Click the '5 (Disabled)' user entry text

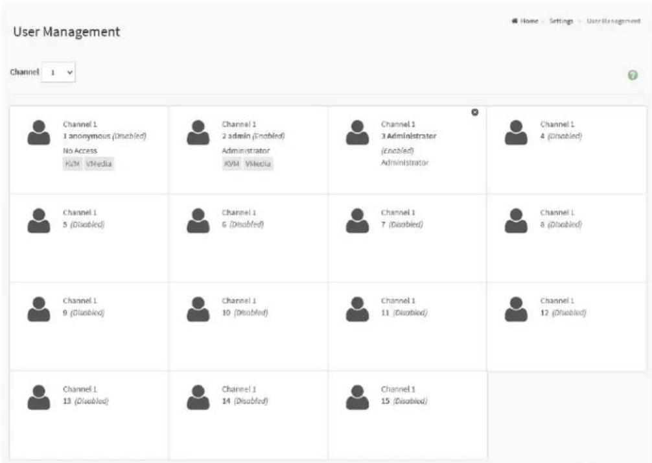pyautogui.click(x=84, y=224)
